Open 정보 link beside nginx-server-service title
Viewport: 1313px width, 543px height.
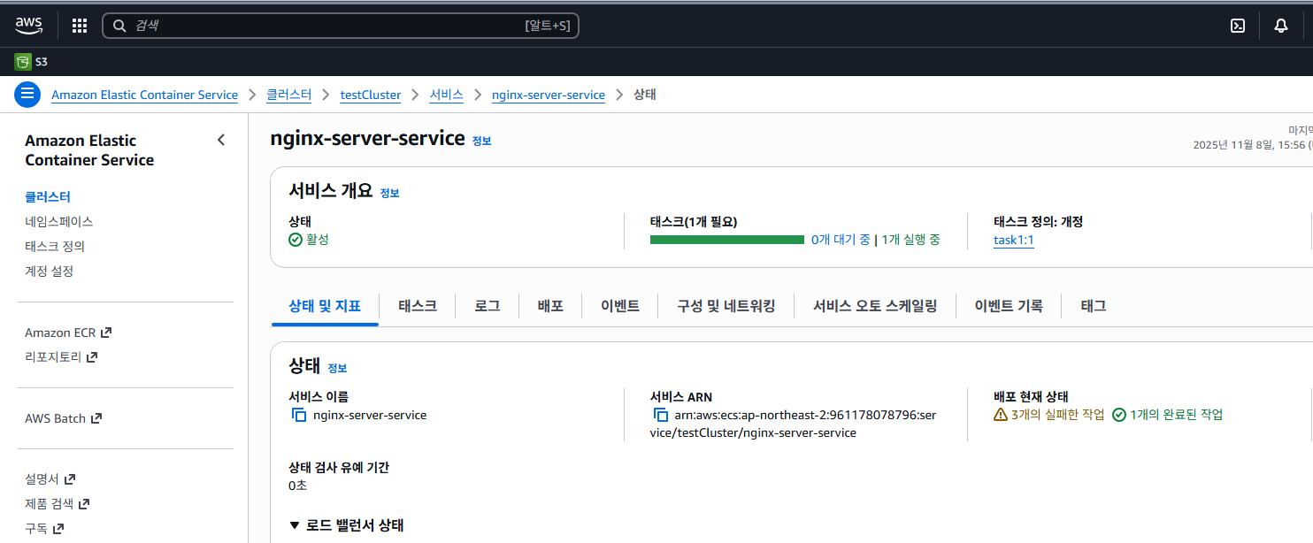[481, 141]
